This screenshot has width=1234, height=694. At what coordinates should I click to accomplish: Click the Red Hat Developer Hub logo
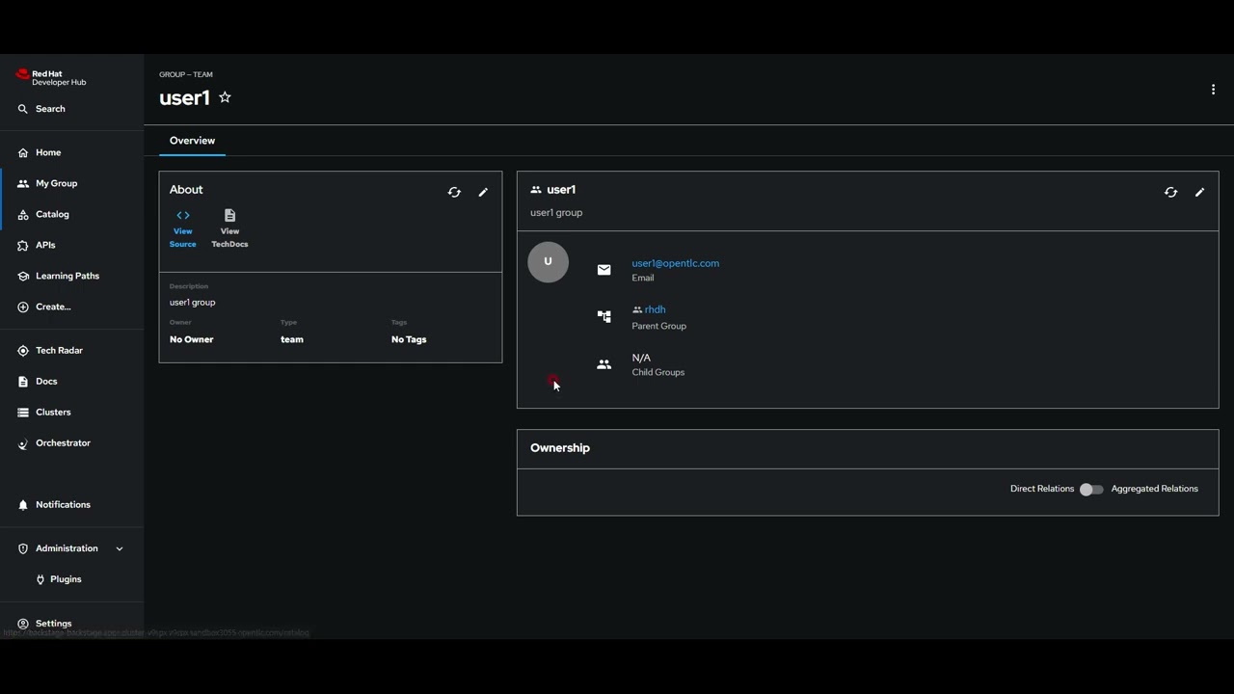pos(51,78)
